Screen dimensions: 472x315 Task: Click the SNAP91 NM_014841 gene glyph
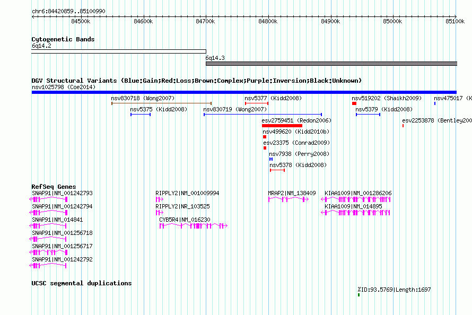tap(48, 226)
